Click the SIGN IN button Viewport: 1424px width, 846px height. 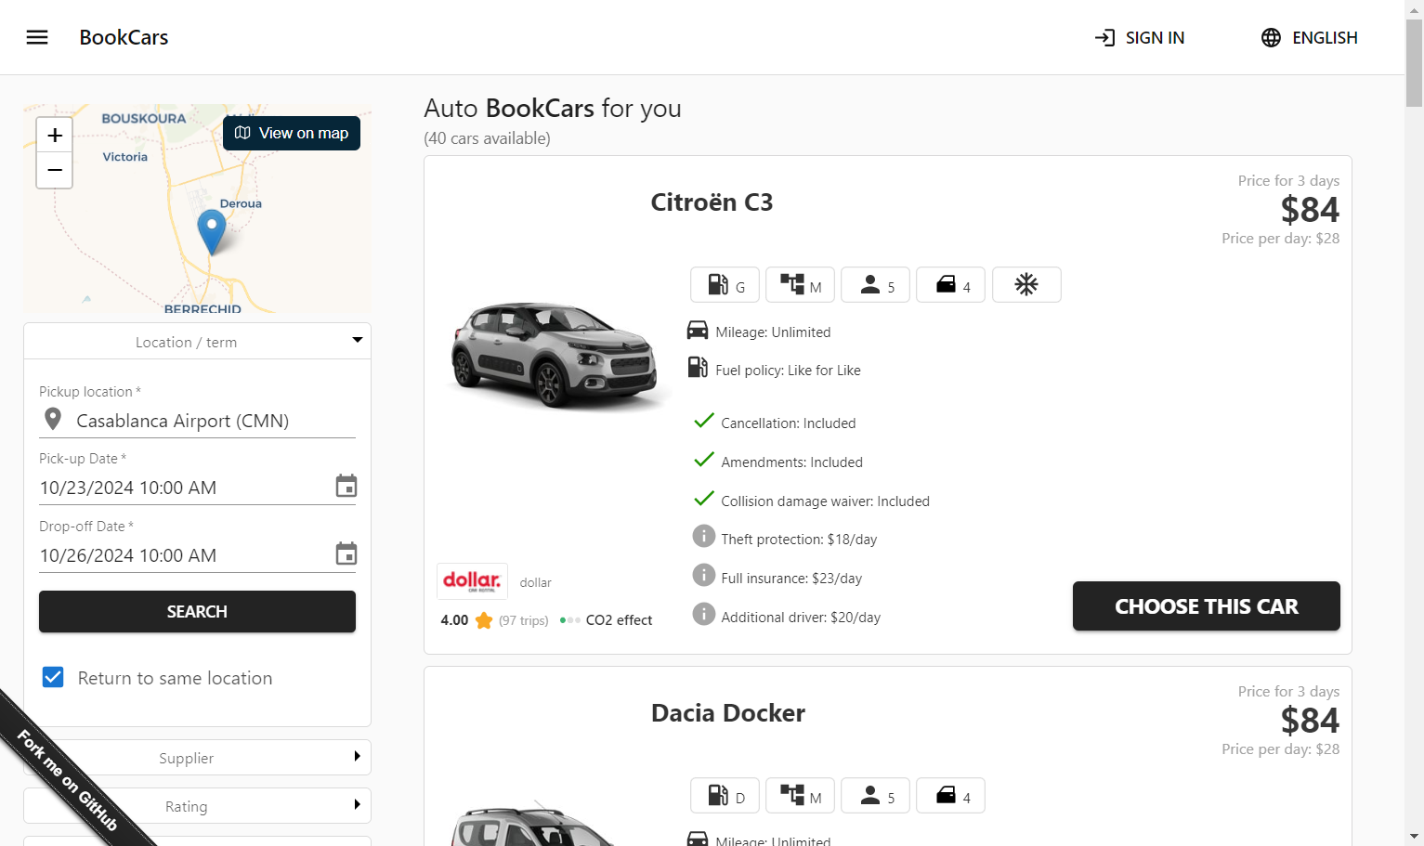(1140, 37)
